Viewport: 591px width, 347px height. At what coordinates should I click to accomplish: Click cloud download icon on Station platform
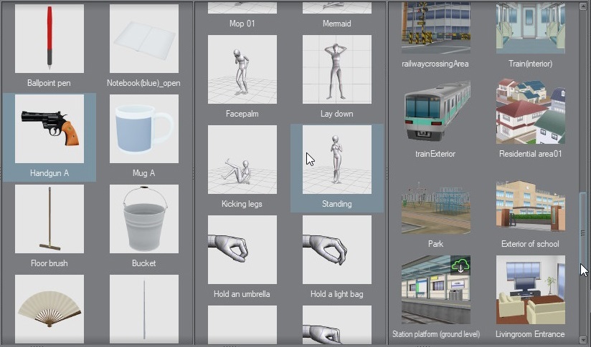tap(460, 265)
